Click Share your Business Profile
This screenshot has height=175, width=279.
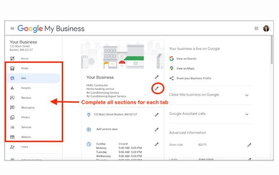pyautogui.click(x=194, y=78)
